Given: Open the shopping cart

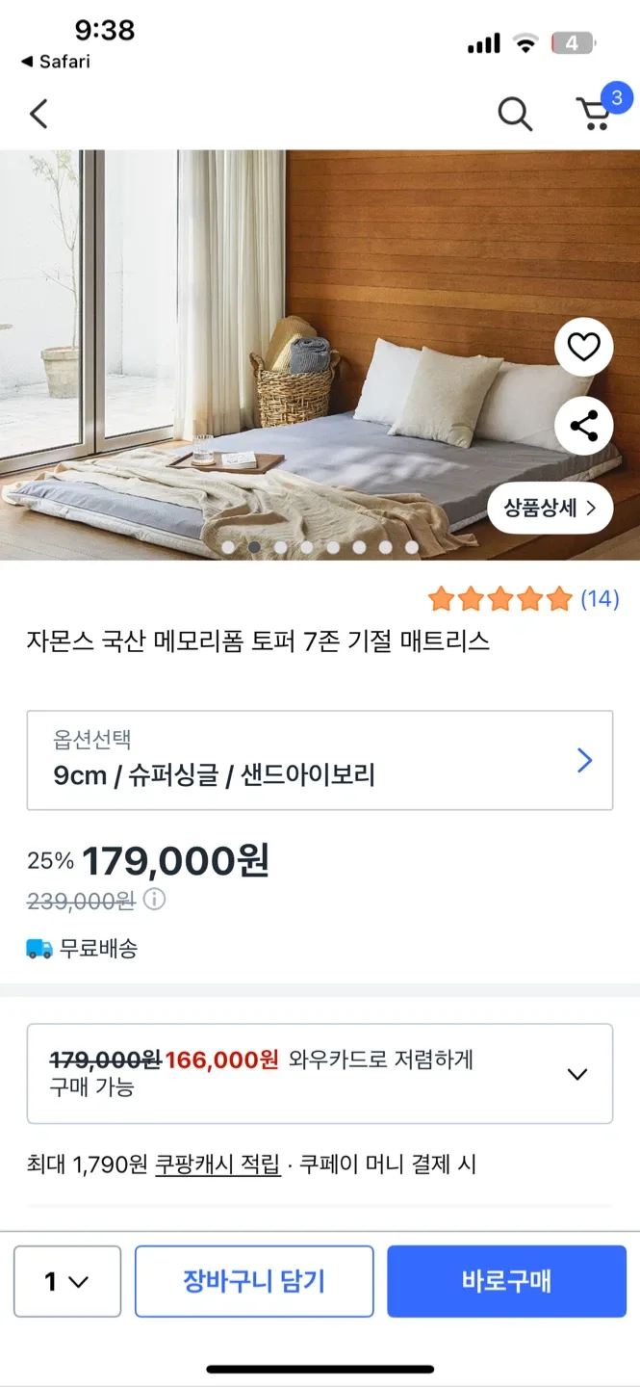Looking at the screenshot, I should click(x=595, y=114).
